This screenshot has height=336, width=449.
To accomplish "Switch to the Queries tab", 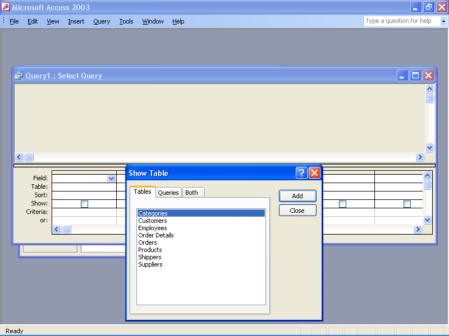I will 168,193.
